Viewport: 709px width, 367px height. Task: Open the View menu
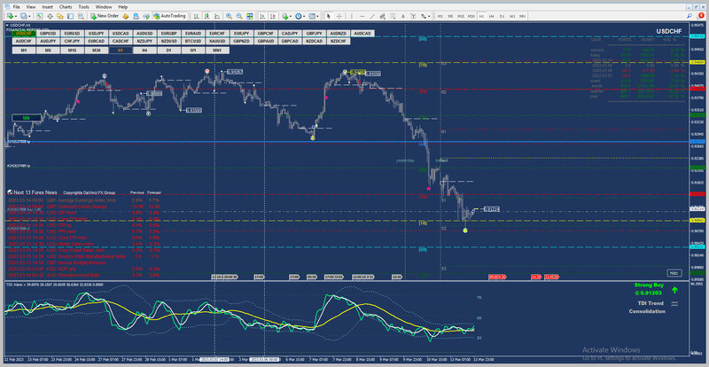(31, 7)
